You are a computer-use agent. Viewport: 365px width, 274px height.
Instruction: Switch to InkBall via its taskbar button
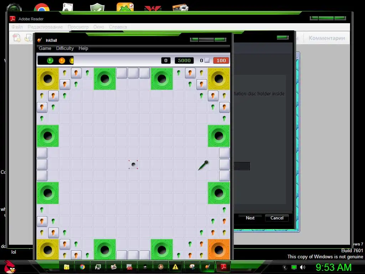coord(208,267)
